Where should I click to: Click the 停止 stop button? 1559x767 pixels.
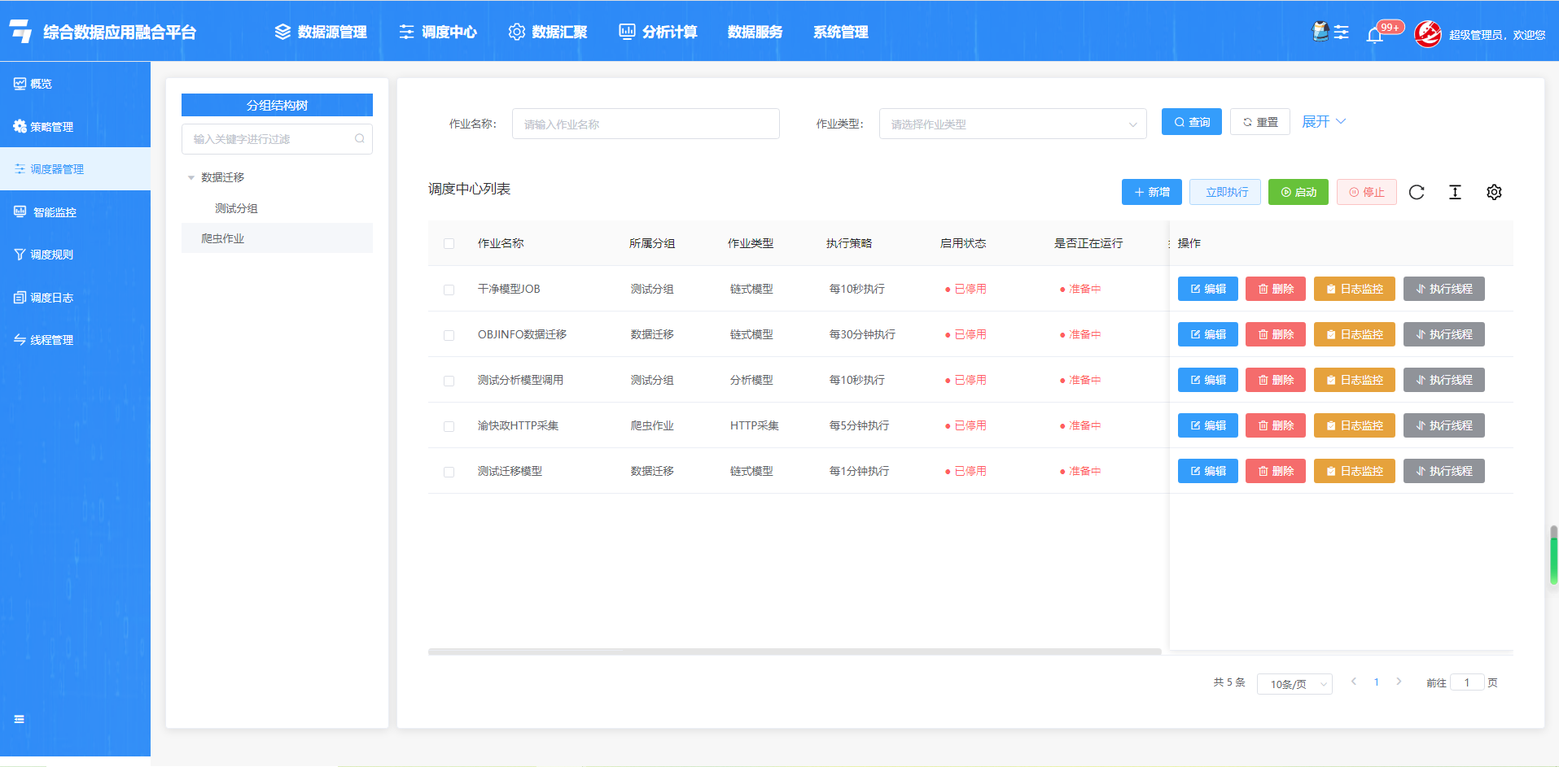click(1367, 192)
